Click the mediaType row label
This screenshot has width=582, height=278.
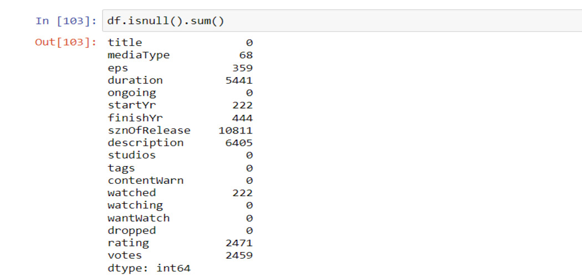click(x=139, y=55)
